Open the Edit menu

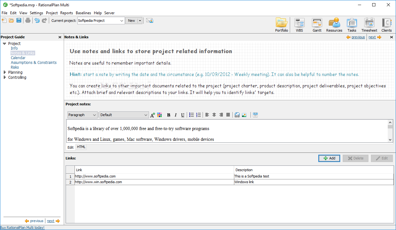pos(13,13)
